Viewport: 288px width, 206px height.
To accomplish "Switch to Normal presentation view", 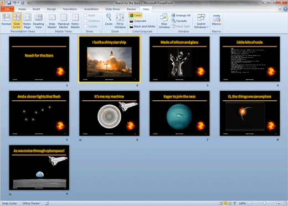I will pyautogui.click(x=6, y=20).
